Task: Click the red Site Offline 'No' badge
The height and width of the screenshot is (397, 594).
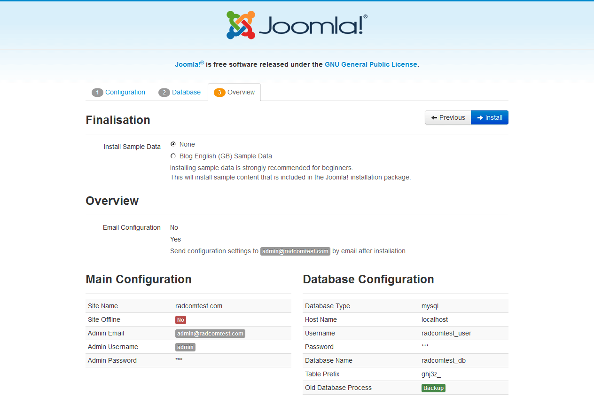Action: pyautogui.click(x=180, y=320)
